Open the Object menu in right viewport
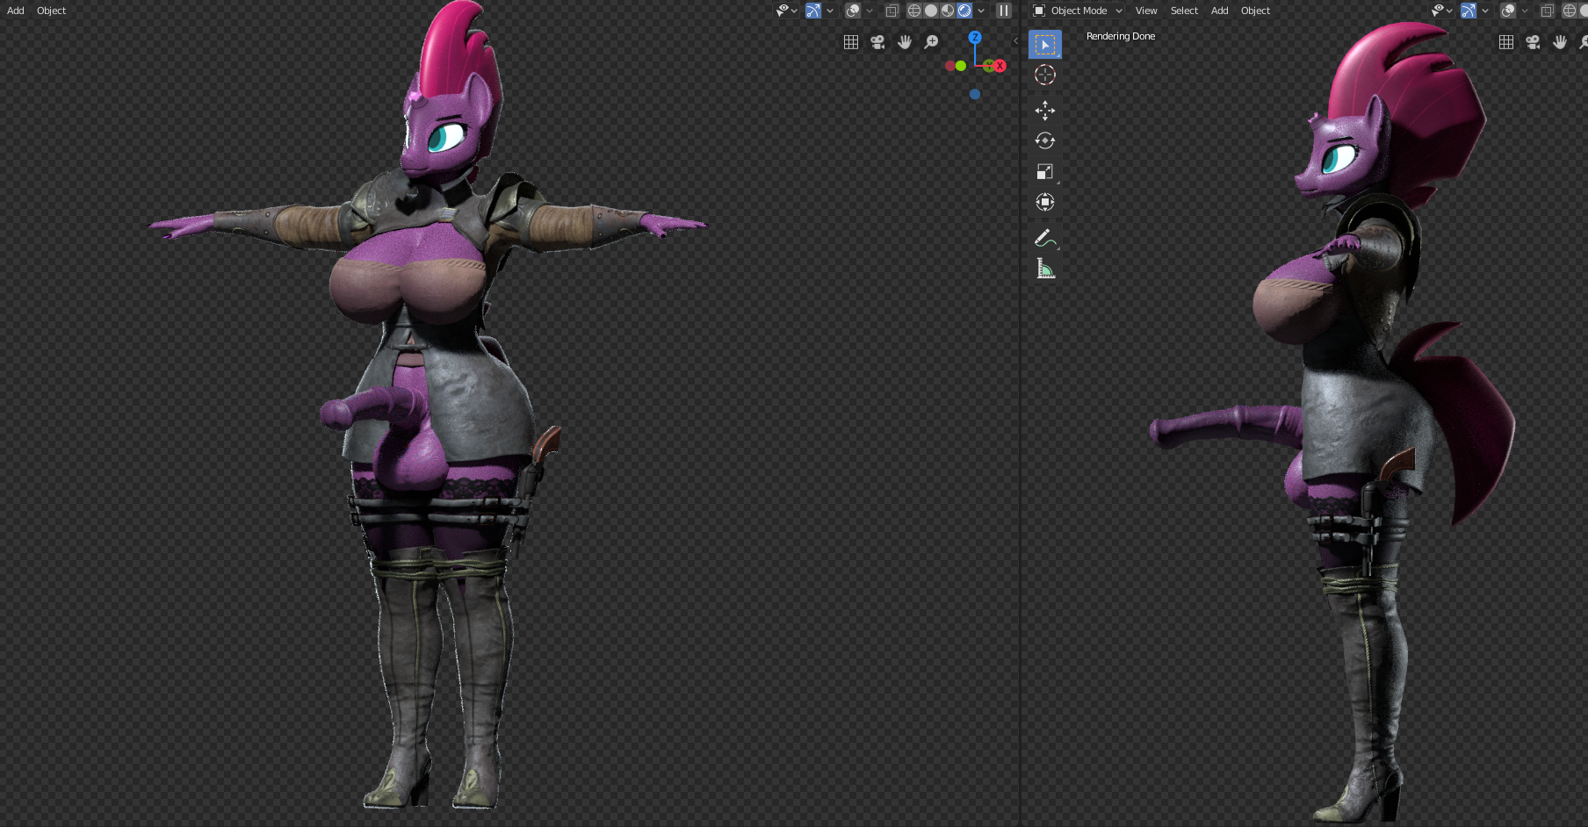The width and height of the screenshot is (1588, 827). tap(1256, 11)
